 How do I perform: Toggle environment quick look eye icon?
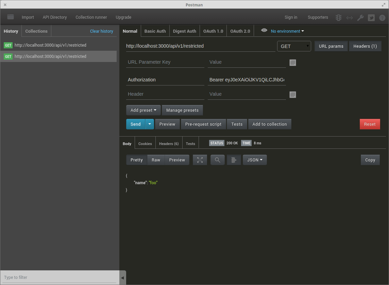point(264,30)
